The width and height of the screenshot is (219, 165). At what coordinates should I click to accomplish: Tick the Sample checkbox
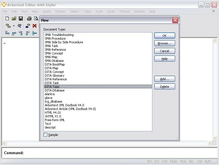[x=45, y=135]
